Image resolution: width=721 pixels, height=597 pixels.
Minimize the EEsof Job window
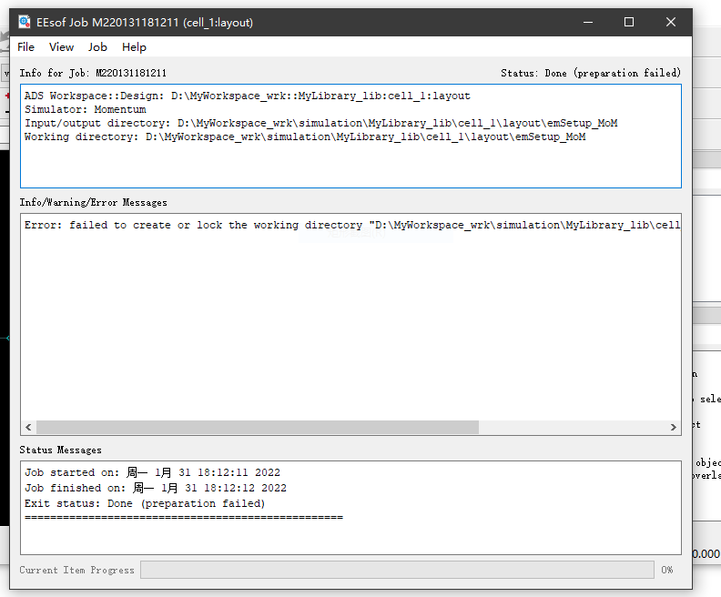point(588,22)
